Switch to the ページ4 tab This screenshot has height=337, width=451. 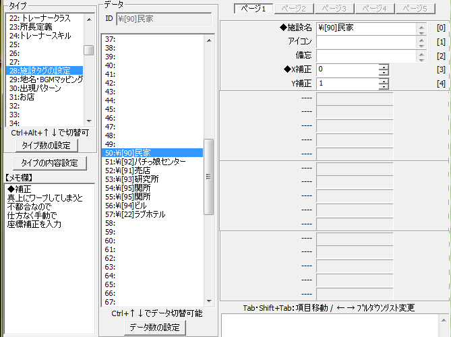[375, 8]
